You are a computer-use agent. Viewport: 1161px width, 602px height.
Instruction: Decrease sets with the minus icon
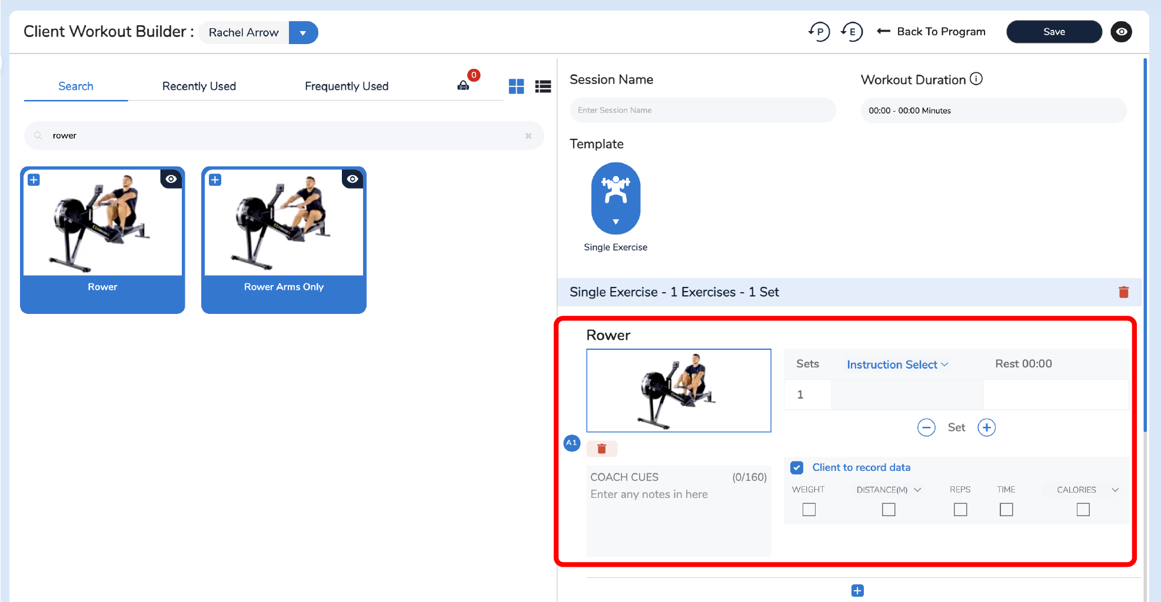click(926, 427)
